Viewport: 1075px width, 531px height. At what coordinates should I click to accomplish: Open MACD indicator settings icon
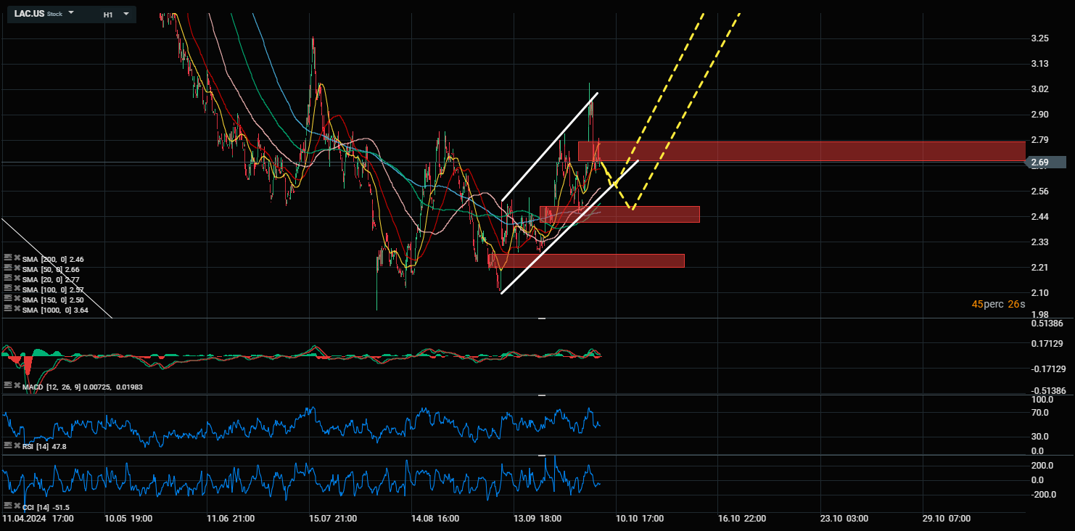pos(7,386)
